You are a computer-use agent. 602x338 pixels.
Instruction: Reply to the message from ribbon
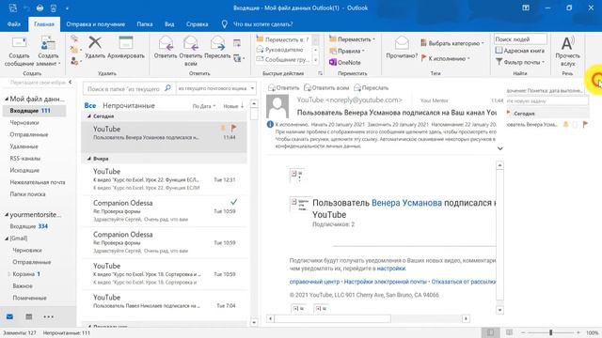[x=166, y=48]
